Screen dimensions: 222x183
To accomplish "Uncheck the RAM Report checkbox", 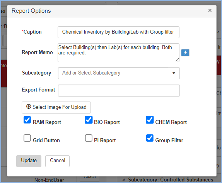I will (x=27, y=120).
